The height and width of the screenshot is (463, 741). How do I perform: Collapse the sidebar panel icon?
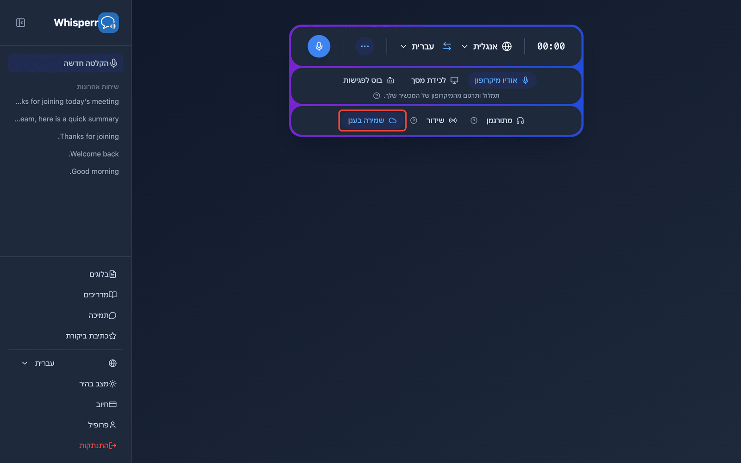[x=20, y=23]
